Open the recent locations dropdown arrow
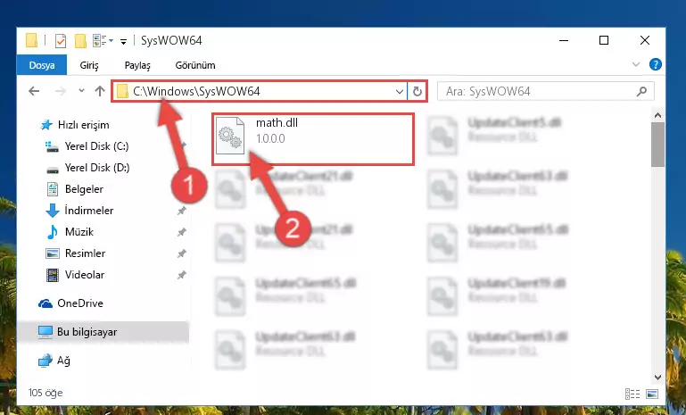This screenshot has width=686, height=415. [x=81, y=91]
